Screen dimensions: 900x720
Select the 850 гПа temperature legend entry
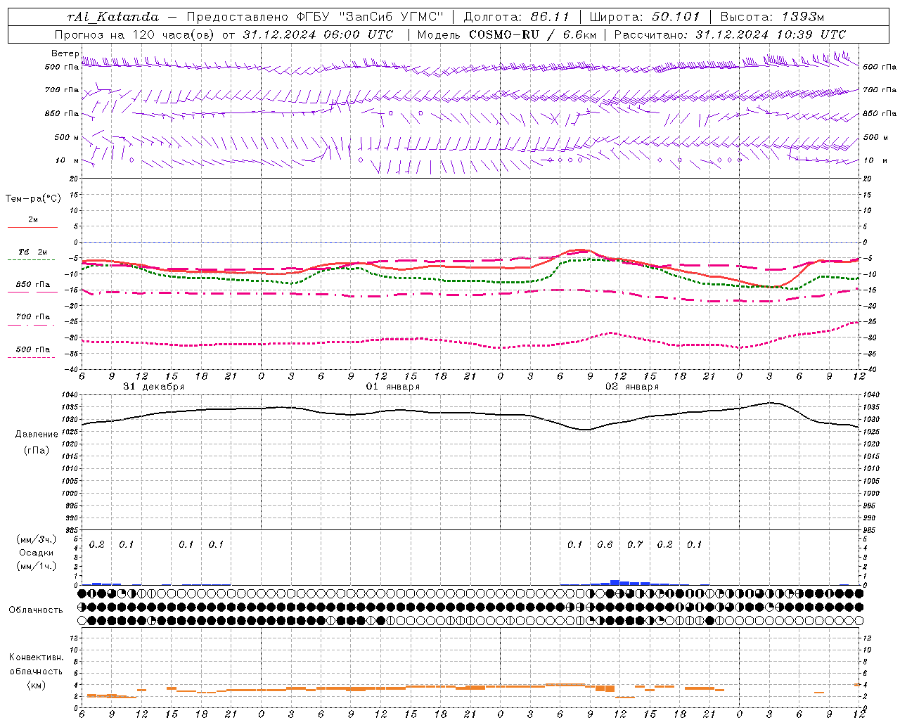[33, 285]
